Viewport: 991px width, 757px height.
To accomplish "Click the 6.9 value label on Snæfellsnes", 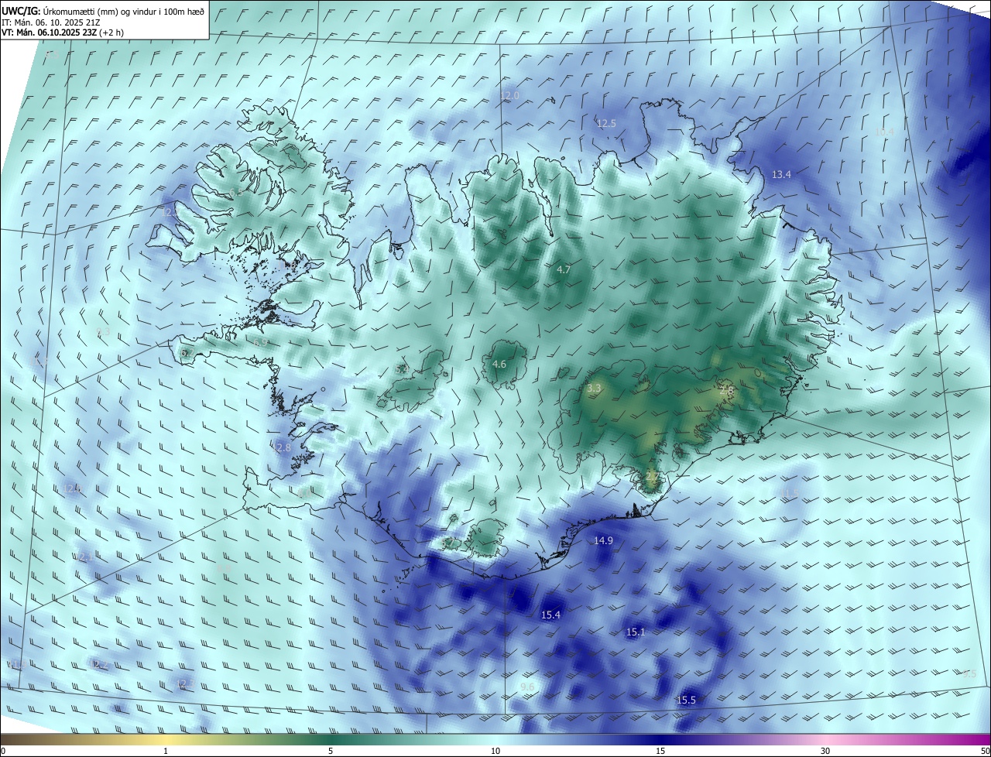I will coord(260,342).
